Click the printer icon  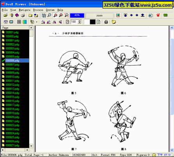point(23,15)
